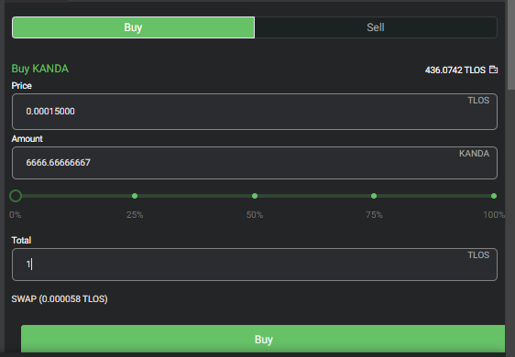Select the 25% slider mark
This screenshot has height=357, width=515.
[x=135, y=196]
